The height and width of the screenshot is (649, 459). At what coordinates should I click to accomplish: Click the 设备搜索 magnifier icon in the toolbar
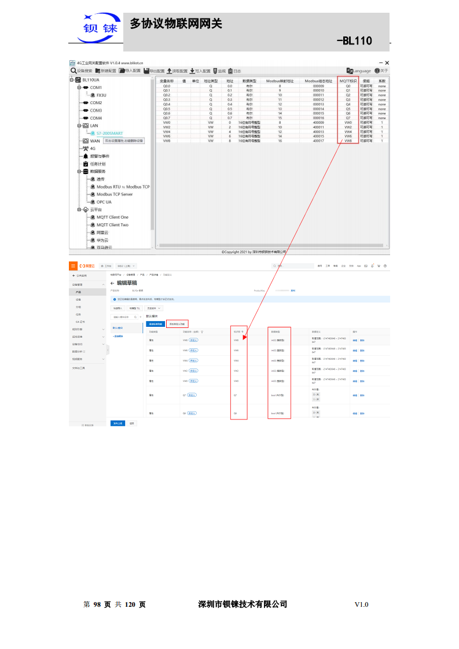pos(74,71)
